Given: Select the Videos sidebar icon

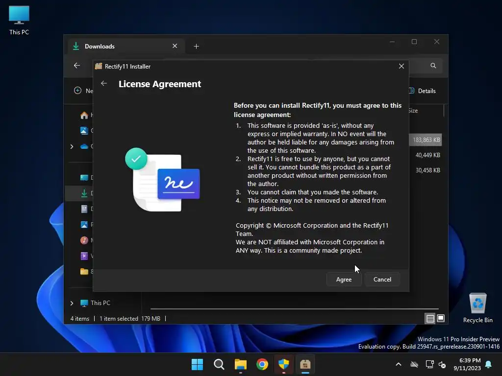Looking at the screenshot, I should pyautogui.click(x=84, y=256).
